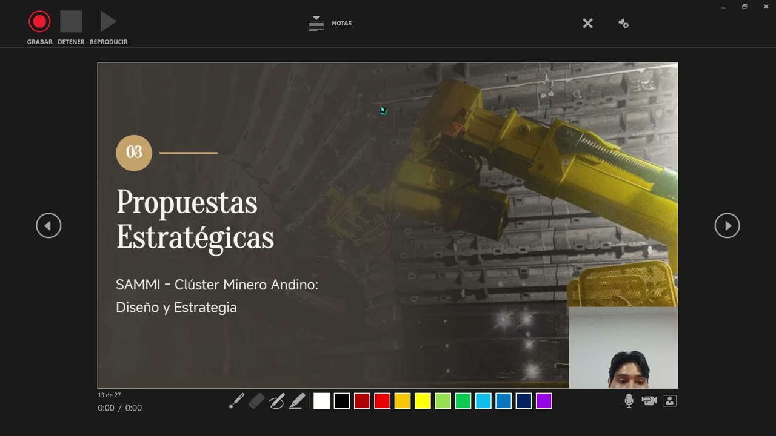Image resolution: width=776 pixels, height=436 pixels.
Task: Select the eraser tool
Action: point(256,401)
